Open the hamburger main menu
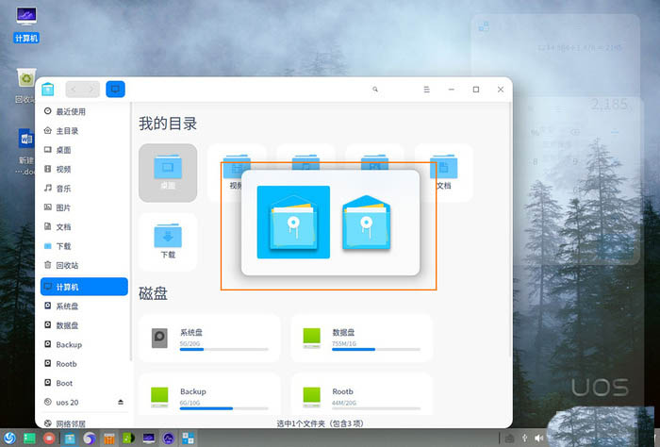 426,90
